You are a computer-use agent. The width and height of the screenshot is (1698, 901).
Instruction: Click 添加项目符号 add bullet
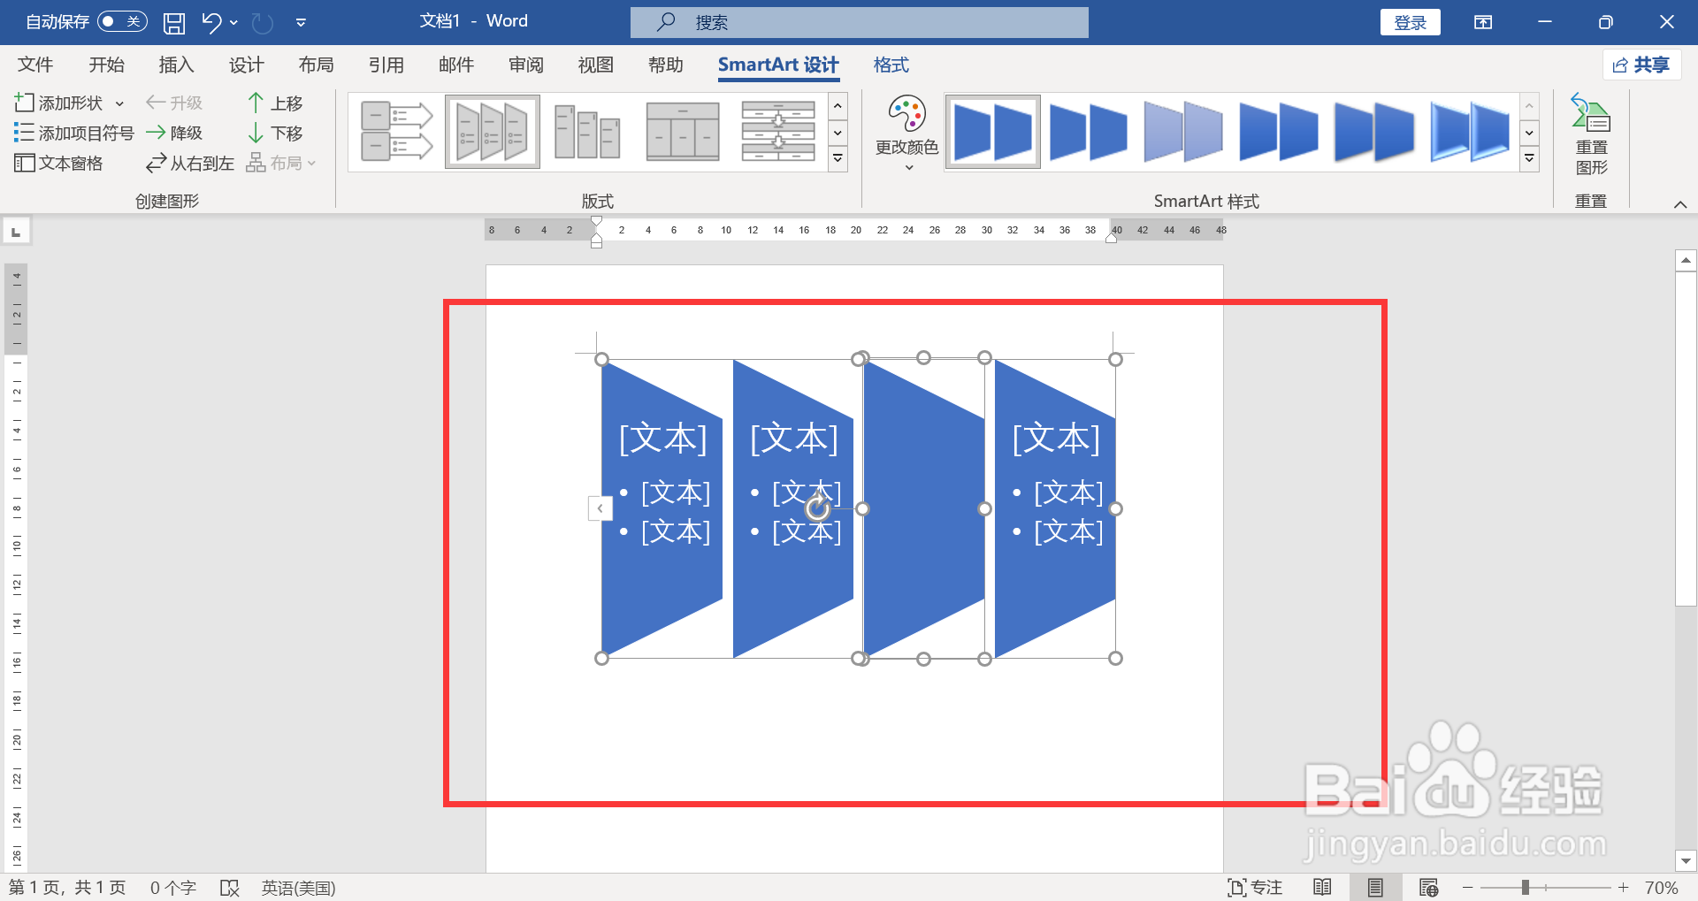[73, 133]
